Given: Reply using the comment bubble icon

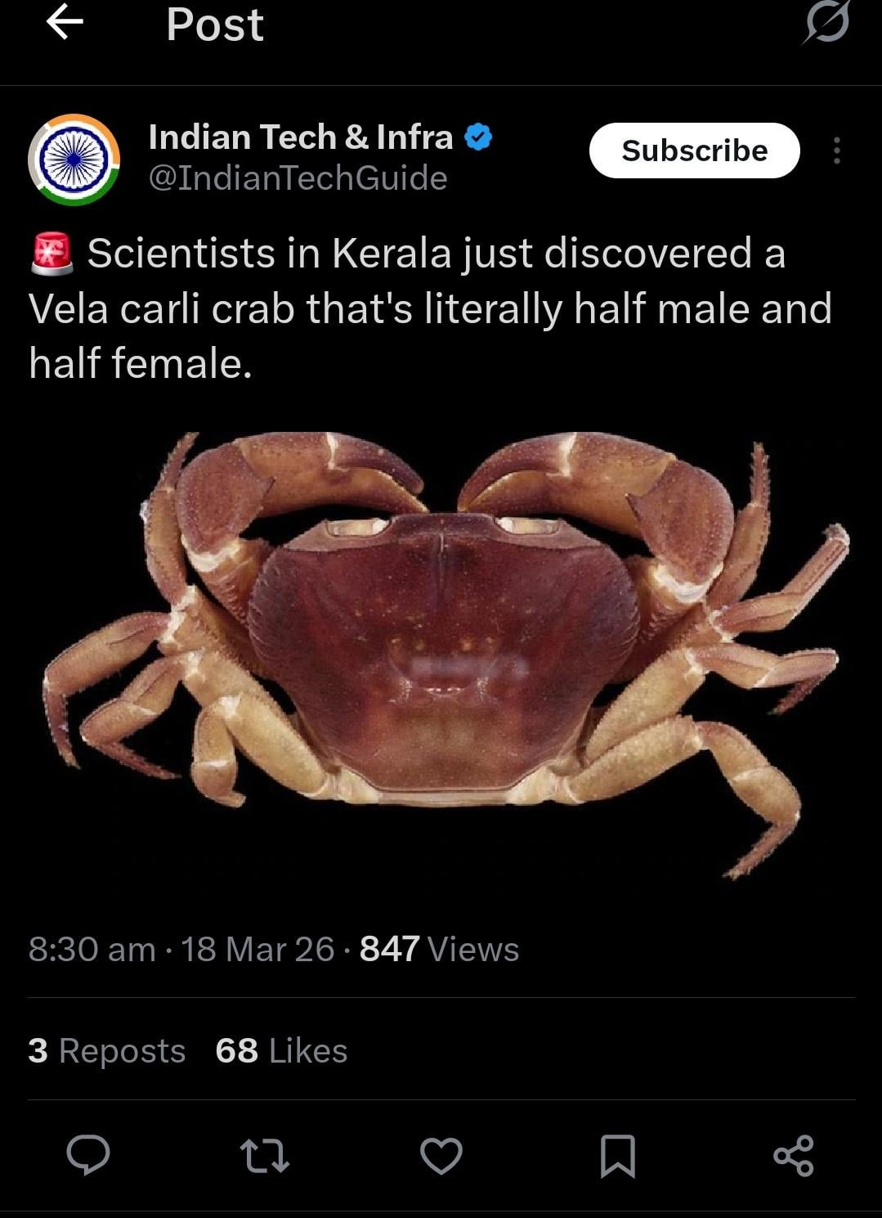Looking at the screenshot, I should pos(88,1155).
